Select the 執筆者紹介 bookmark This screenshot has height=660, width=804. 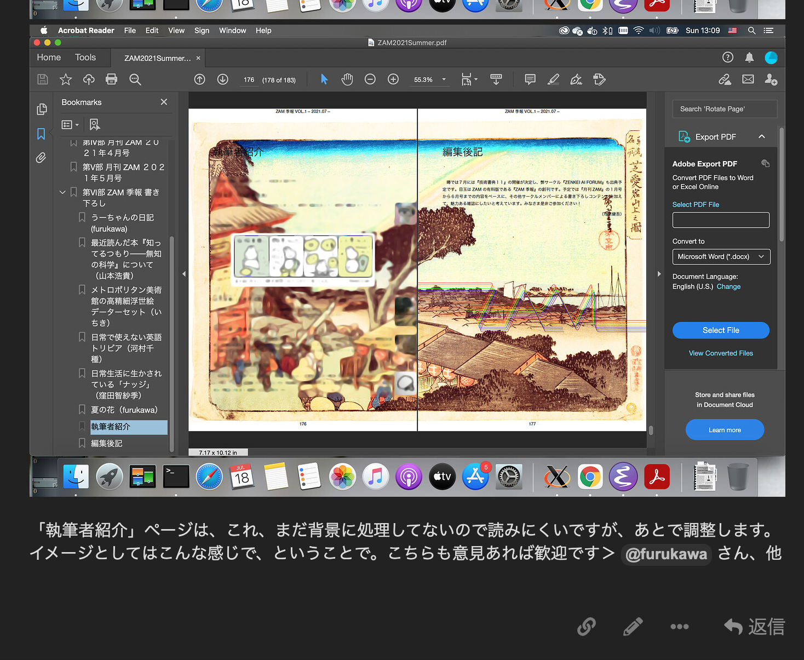128,427
